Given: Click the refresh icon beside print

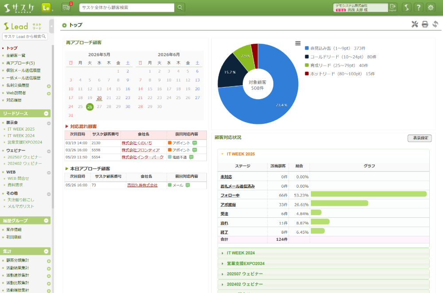Looking at the screenshot, I should click(435, 24).
